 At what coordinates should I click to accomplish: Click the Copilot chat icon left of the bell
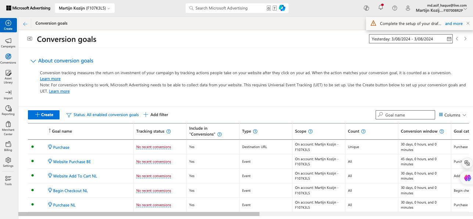[x=366, y=8]
